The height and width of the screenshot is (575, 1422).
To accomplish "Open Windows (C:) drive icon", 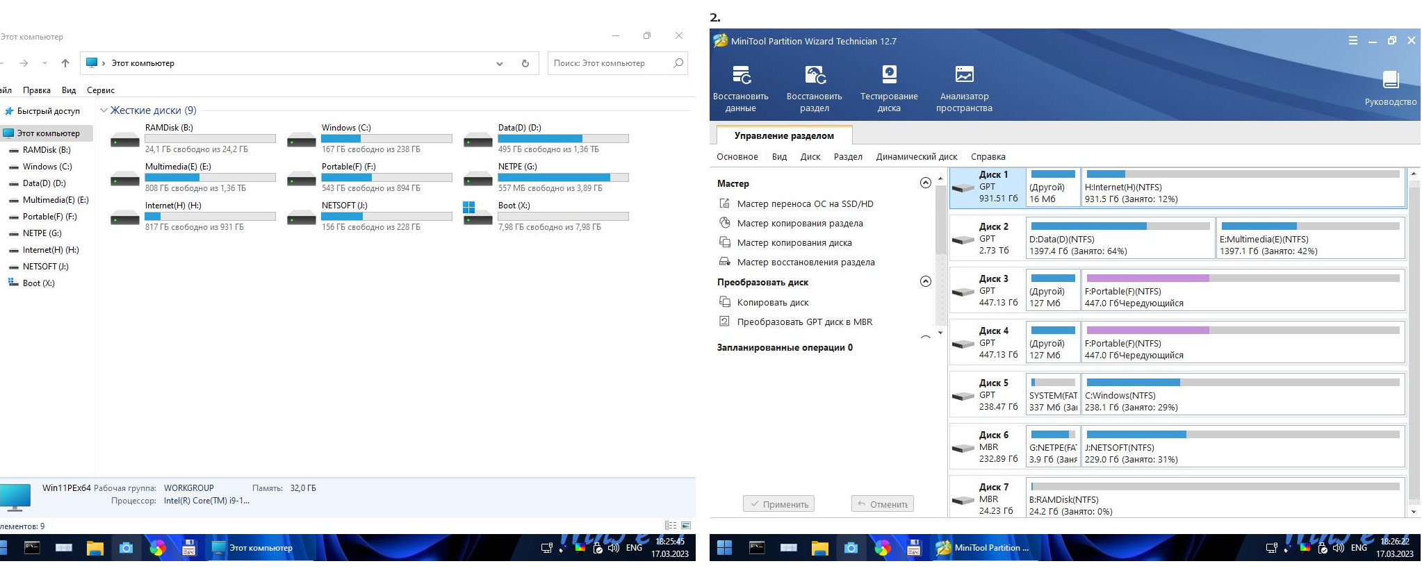I will point(302,140).
